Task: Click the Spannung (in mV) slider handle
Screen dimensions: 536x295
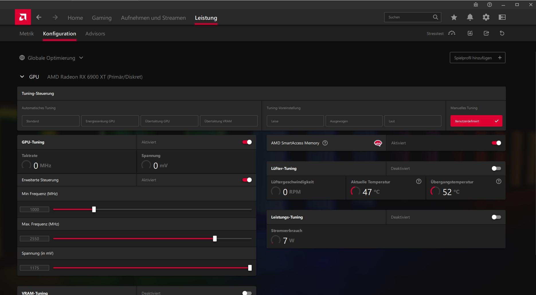Action: [250, 268]
